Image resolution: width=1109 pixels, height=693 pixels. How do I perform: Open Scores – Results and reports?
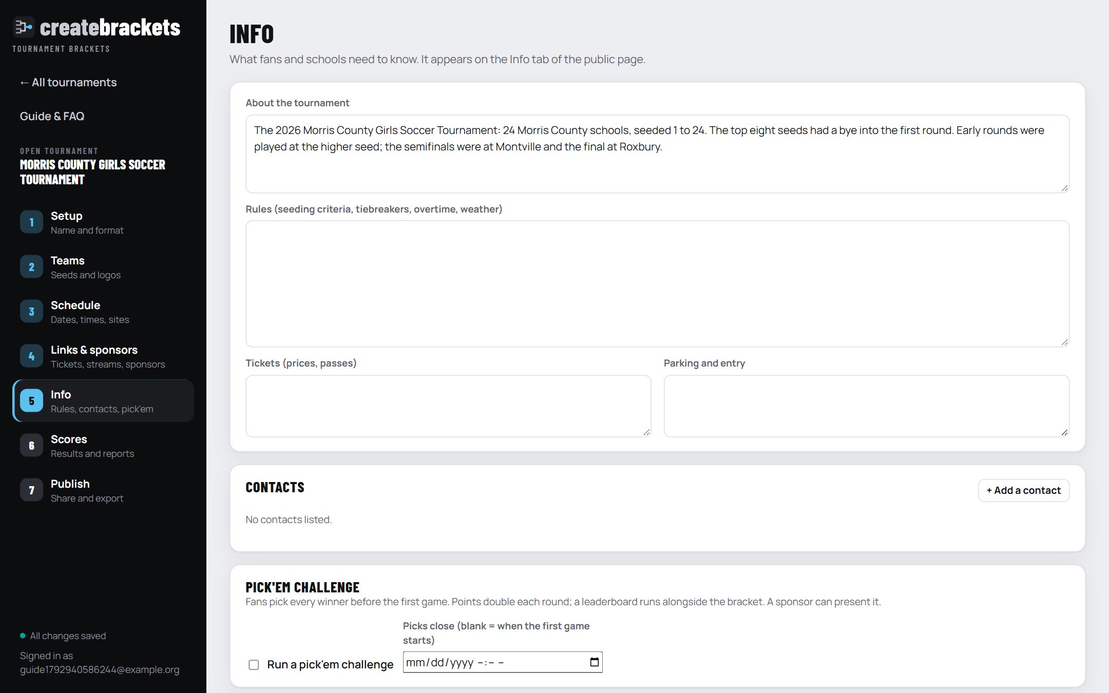103,446
